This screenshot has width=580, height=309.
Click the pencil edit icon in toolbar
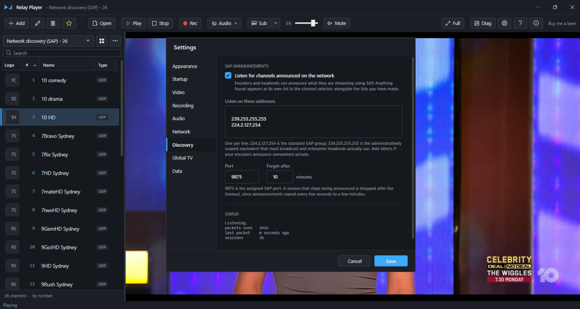pyautogui.click(x=38, y=23)
